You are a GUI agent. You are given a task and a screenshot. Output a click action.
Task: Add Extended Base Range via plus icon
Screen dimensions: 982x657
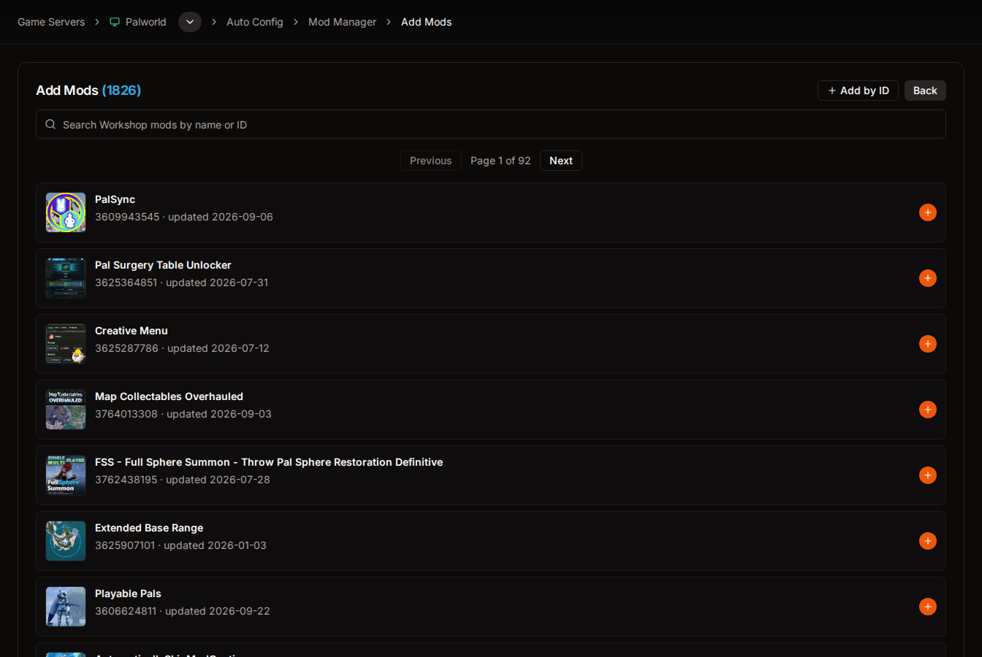(x=928, y=541)
